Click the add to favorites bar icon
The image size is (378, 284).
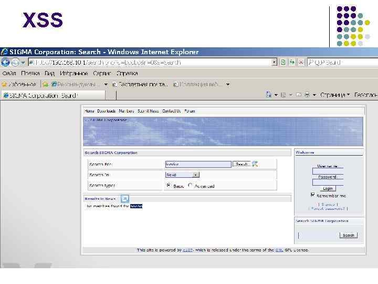[45, 84]
